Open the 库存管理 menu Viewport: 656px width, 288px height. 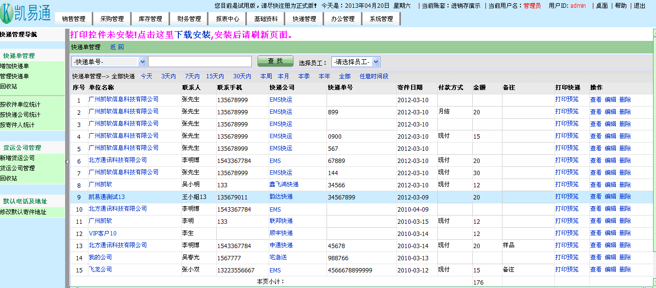pos(150,19)
